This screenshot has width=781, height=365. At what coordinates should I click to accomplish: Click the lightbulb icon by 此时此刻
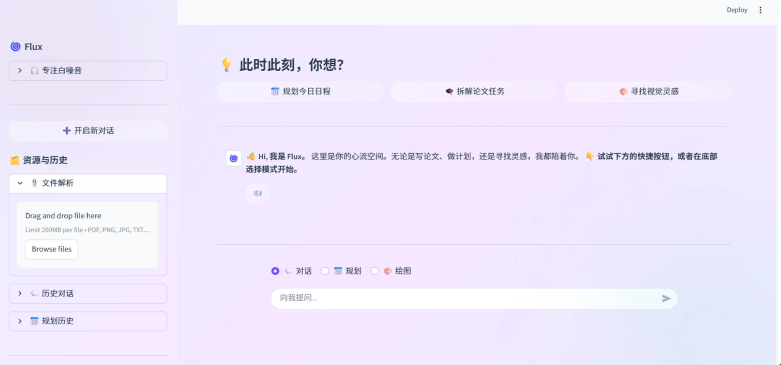click(x=227, y=65)
